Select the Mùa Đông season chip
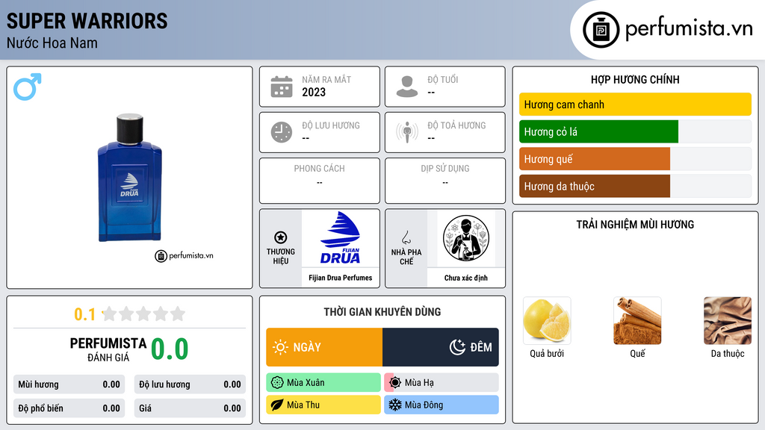This screenshot has width=765, height=430. 442,405
